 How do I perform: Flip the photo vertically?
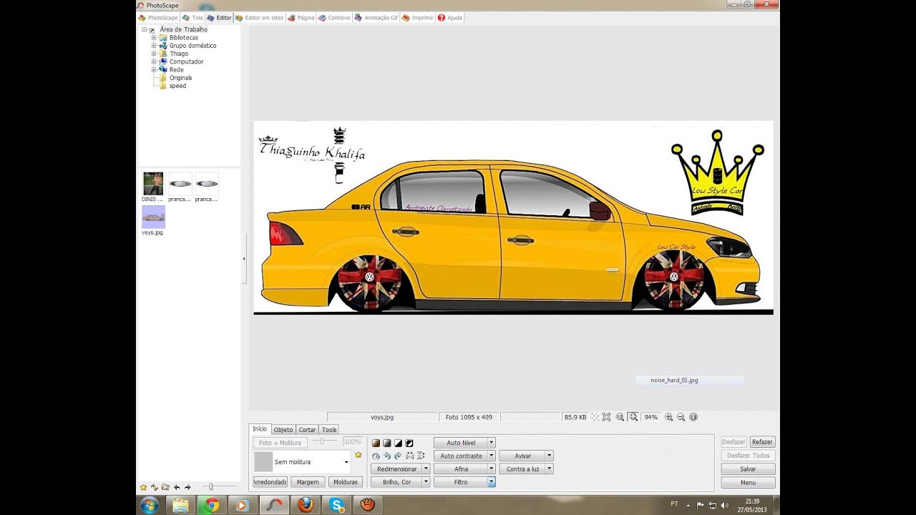[x=421, y=456]
